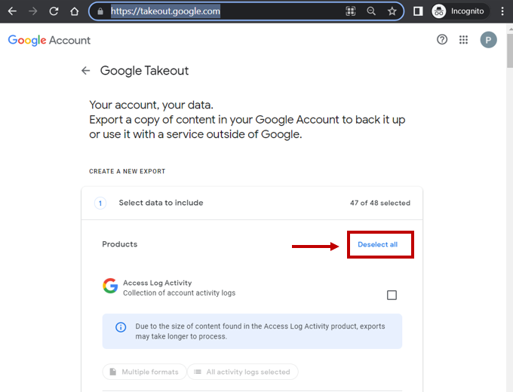Go to browser home page icon
The width and height of the screenshot is (513, 392).
(x=74, y=11)
